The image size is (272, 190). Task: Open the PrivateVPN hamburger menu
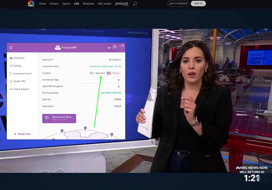point(11,47)
